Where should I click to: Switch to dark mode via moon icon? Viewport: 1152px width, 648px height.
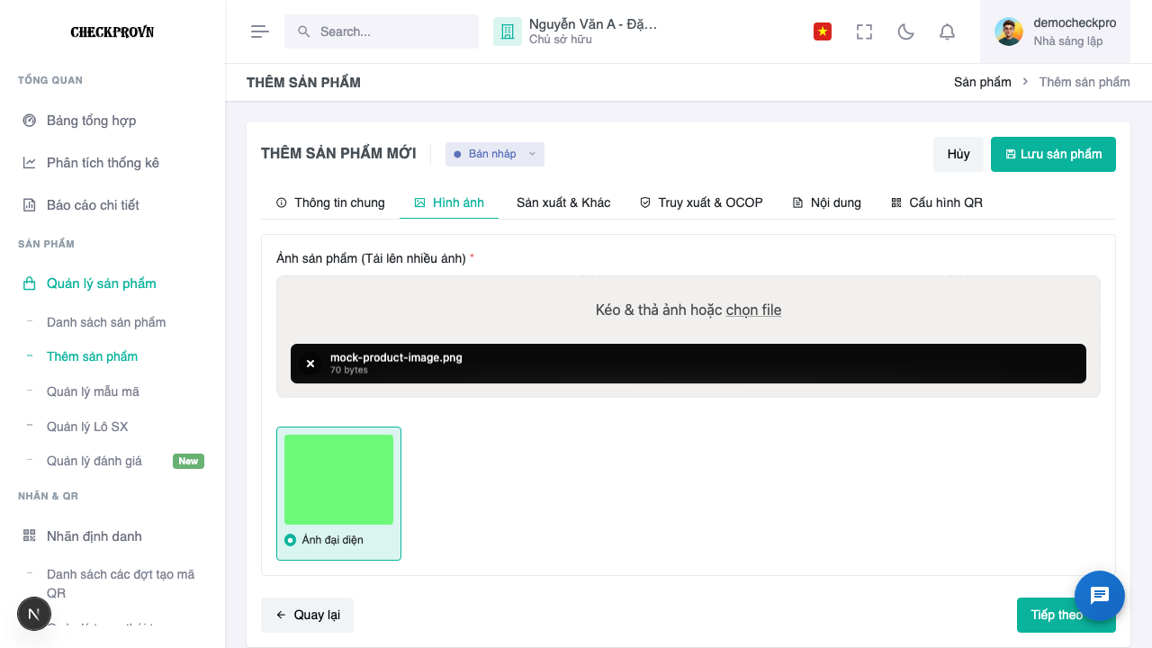coord(906,31)
